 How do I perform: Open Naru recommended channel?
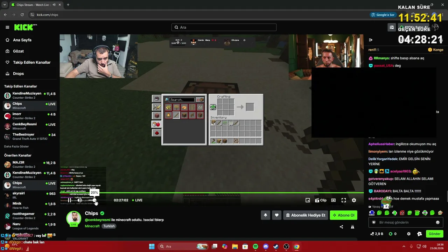(x=30, y=226)
